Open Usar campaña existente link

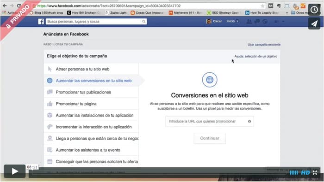click(x=264, y=44)
